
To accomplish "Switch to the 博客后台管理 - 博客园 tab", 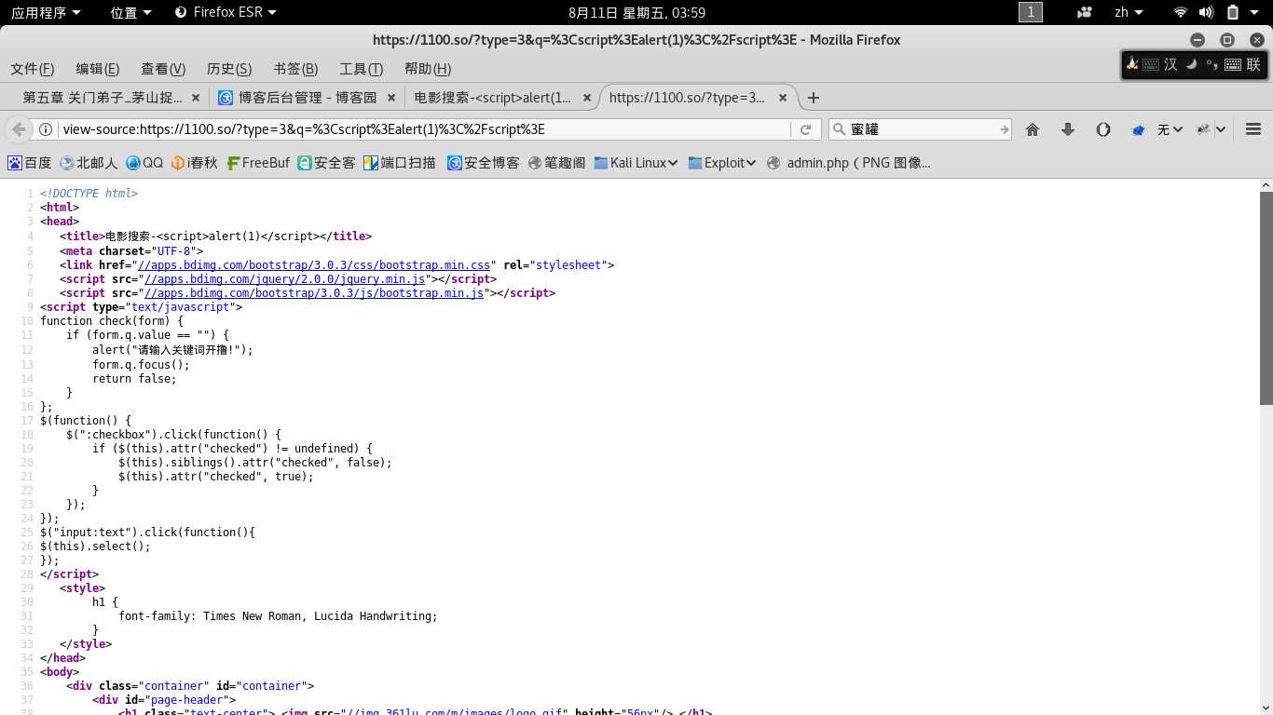I will 305,98.
